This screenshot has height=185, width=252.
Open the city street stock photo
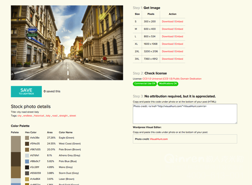(67, 43)
